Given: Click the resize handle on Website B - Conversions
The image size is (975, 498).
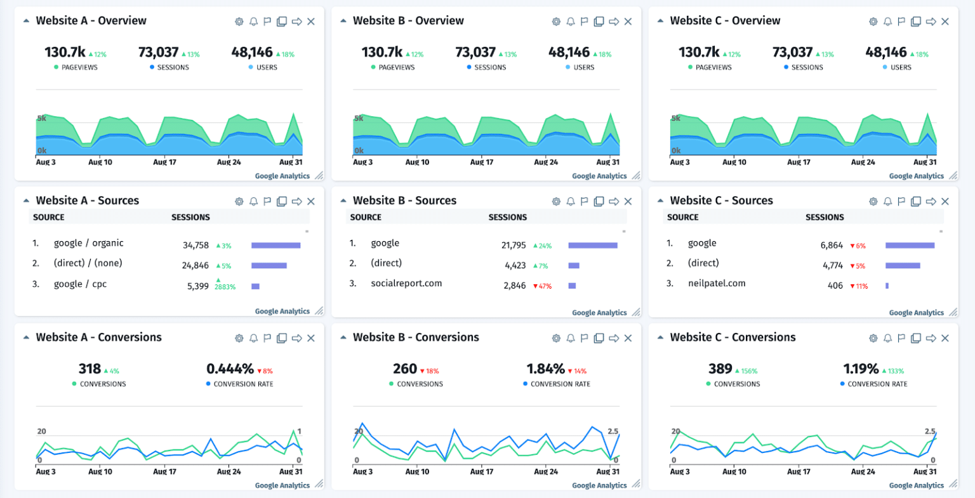Looking at the screenshot, I should [x=637, y=486].
